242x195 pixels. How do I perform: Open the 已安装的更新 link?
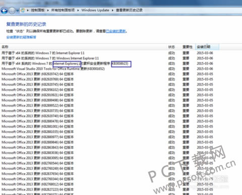[116, 31]
